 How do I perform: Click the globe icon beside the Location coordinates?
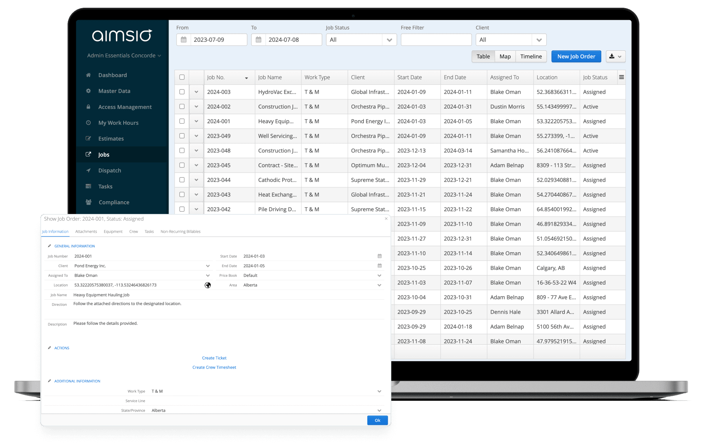208,285
